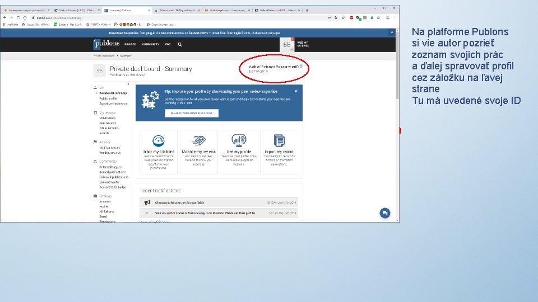This screenshot has width=538, height=302.
Task: Click the Kopernio download banner text
Action: click(x=194, y=33)
